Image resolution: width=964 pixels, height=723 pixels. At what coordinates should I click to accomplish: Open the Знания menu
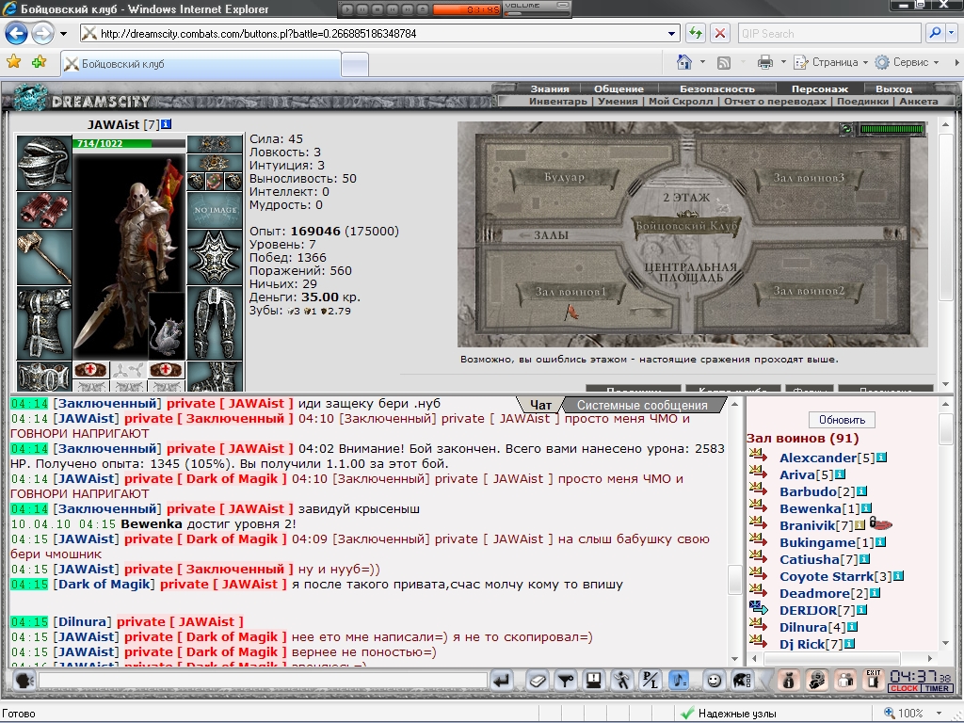coord(549,88)
